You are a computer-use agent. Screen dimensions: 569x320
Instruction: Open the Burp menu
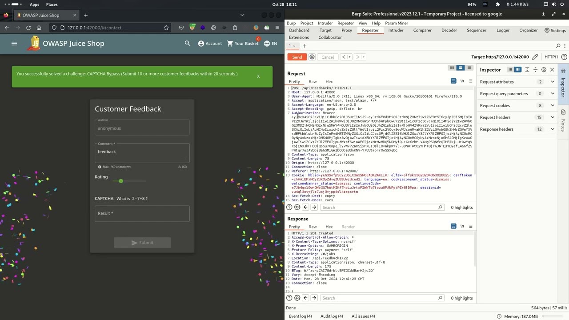[x=291, y=23]
